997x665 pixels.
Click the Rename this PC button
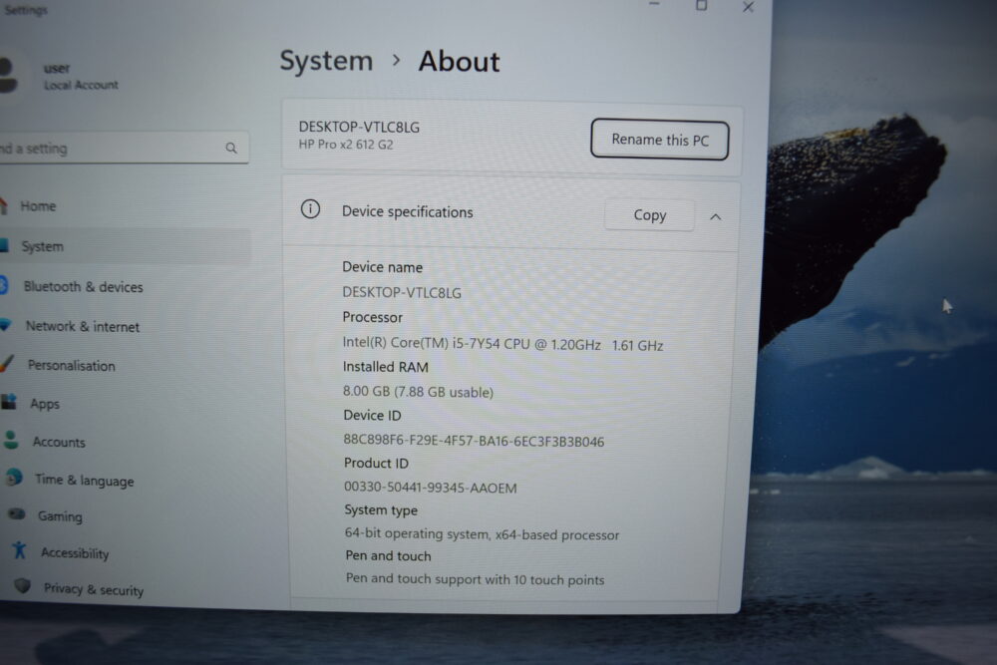659,140
